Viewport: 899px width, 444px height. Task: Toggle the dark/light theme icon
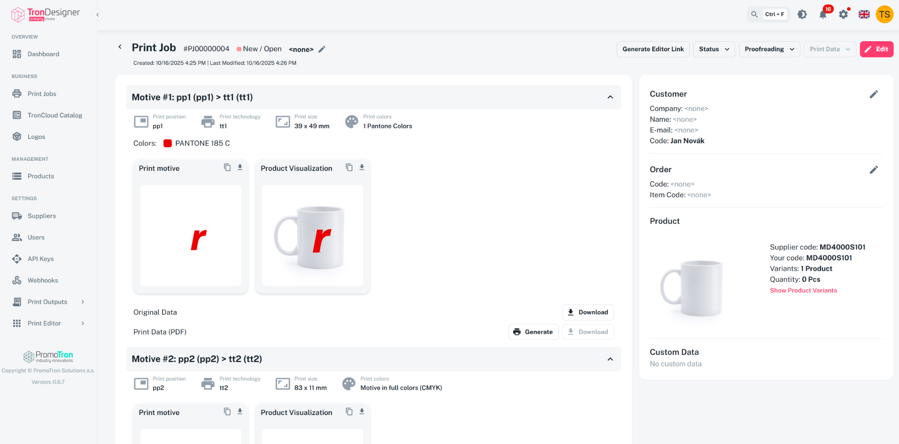pos(802,14)
